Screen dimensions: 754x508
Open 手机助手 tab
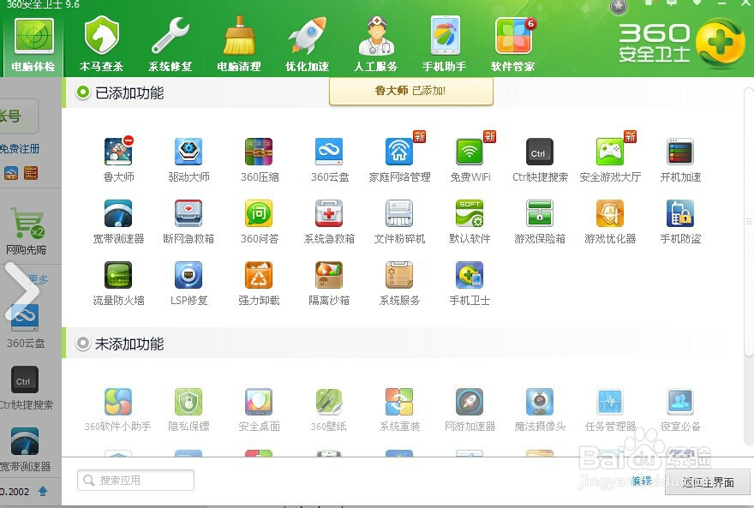point(445,45)
